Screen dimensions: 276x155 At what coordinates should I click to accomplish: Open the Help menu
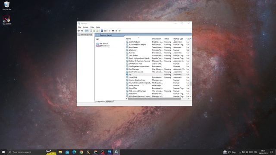pyautogui.click(x=98, y=27)
